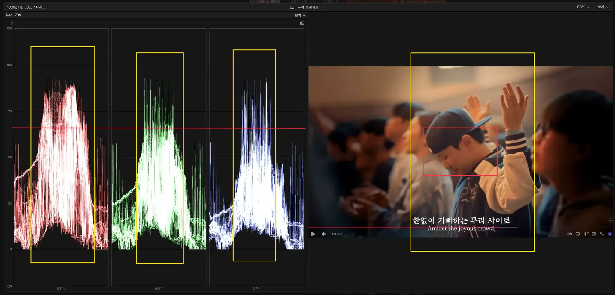The height and width of the screenshot is (295, 615).
Task: Click the red video progress bar
Action: tap(360, 227)
